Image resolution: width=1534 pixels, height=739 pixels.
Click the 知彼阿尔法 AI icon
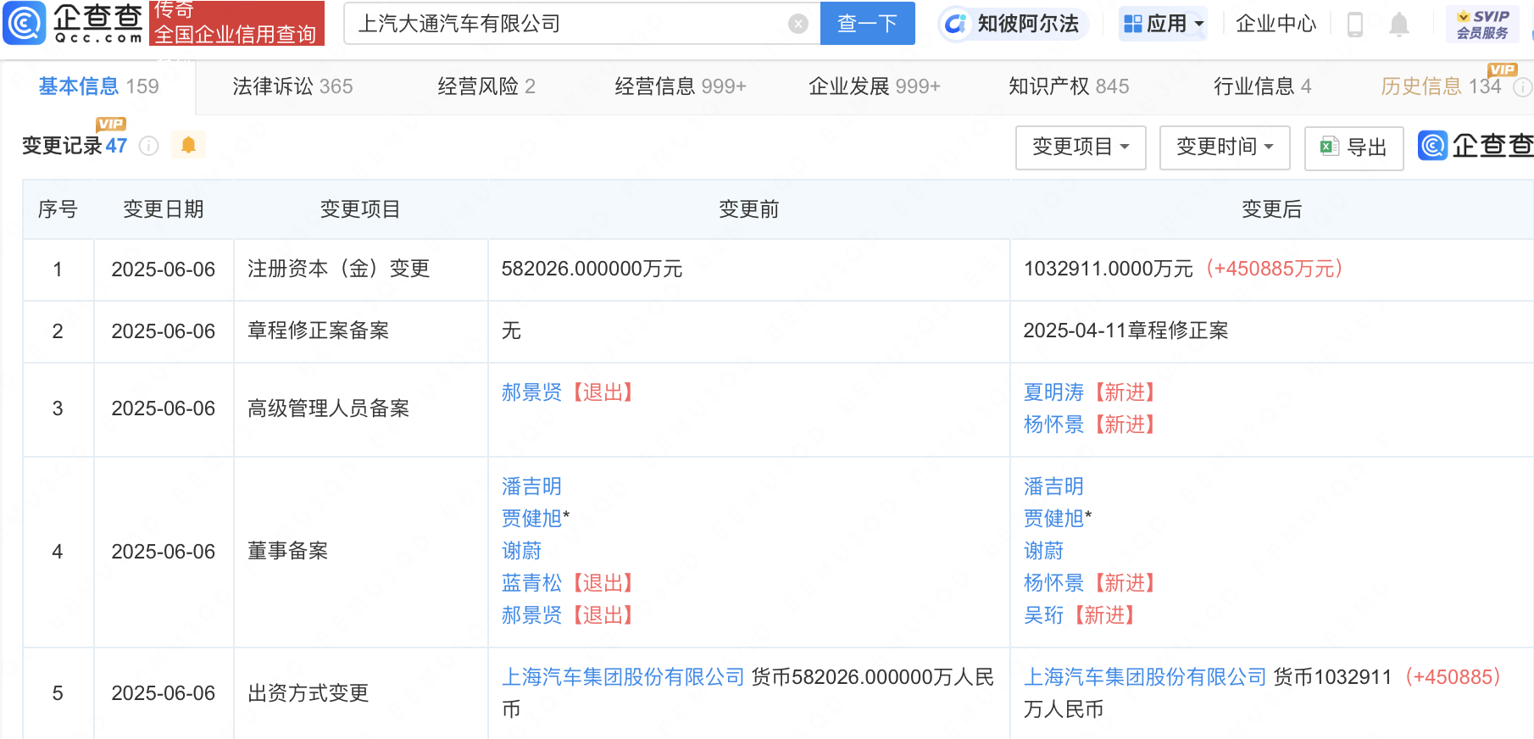point(956,24)
